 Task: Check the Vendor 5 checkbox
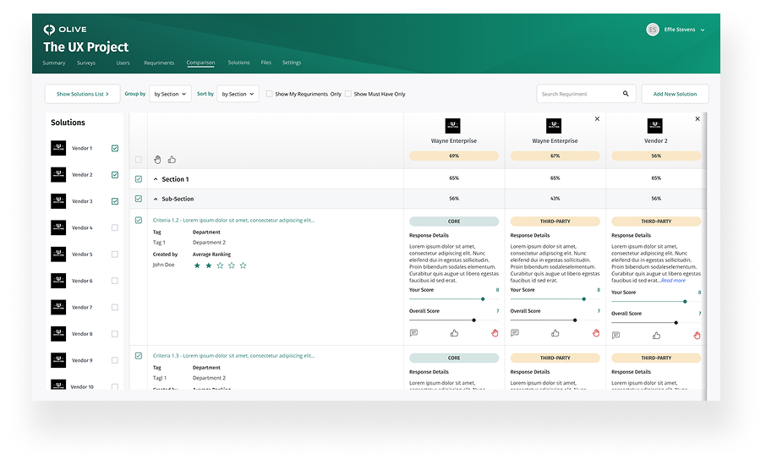click(x=115, y=254)
